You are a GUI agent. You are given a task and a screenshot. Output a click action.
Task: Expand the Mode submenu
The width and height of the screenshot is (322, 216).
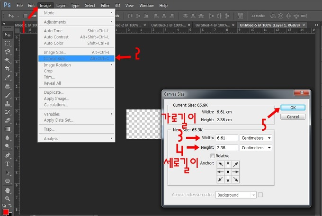[76, 13]
